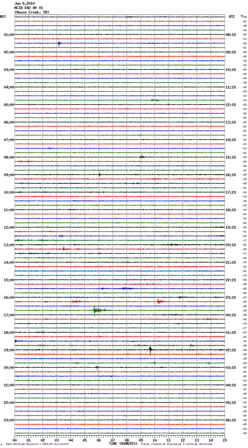The height and width of the screenshot is (448, 248).
Task: Click the date header 'Jun 6,2010'
Action: (25, 4)
